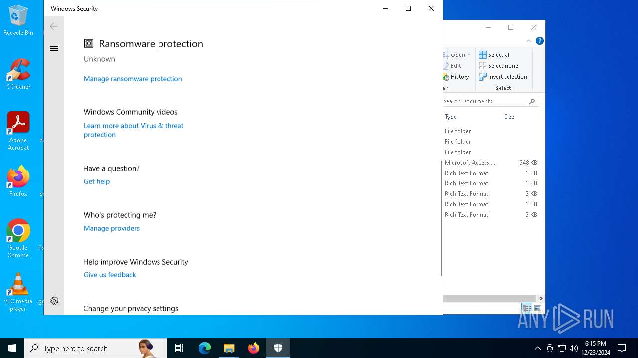Switch to details view icon in Explorer

point(527,308)
